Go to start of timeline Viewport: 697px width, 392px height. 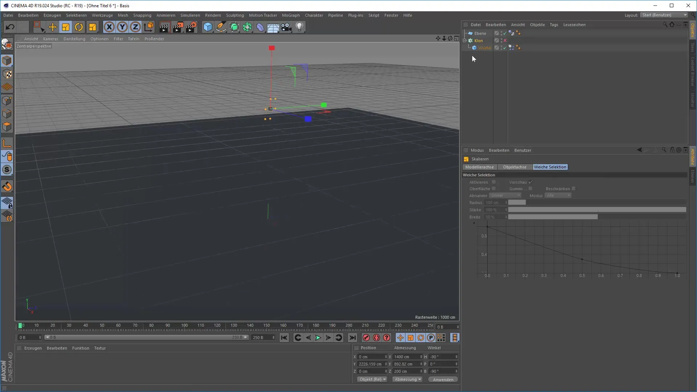pyautogui.click(x=284, y=338)
